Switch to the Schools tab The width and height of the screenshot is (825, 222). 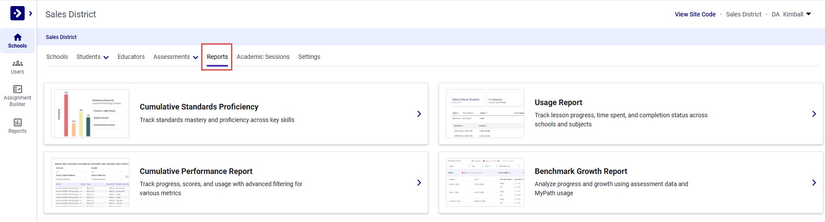[x=57, y=57]
